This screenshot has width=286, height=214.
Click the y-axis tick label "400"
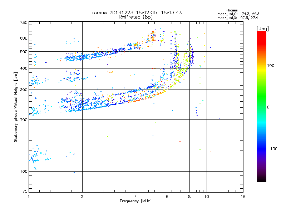point(24,68)
